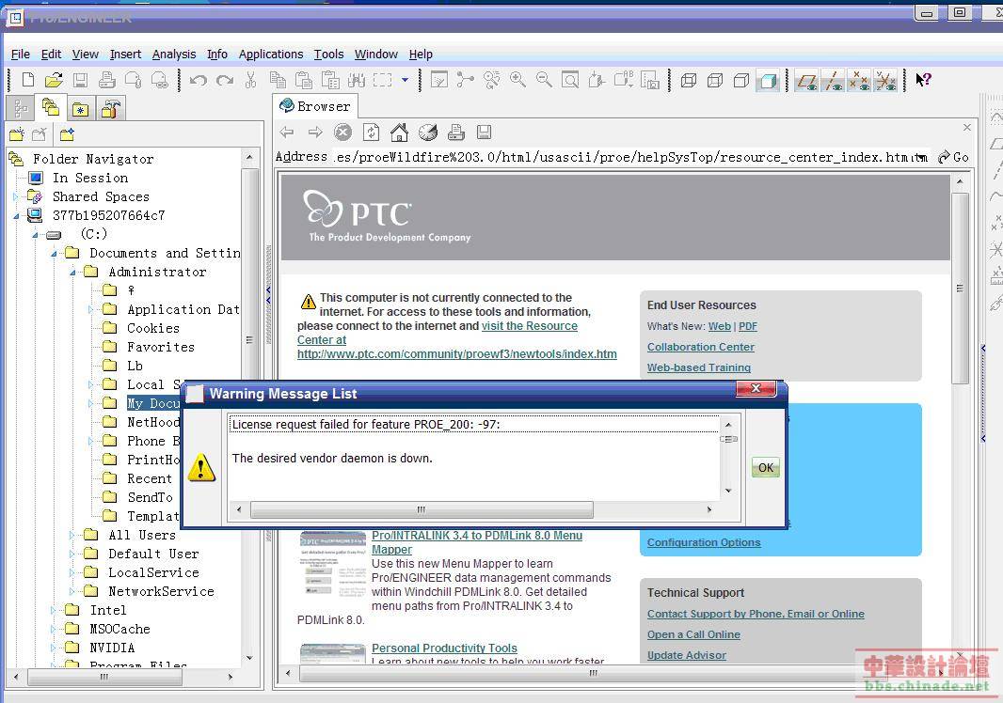Screen dimensions: 1003x703
Task: Open the Collaboration Center link
Action: tap(700, 347)
